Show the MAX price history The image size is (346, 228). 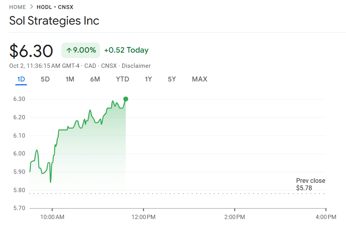(x=199, y=79)
